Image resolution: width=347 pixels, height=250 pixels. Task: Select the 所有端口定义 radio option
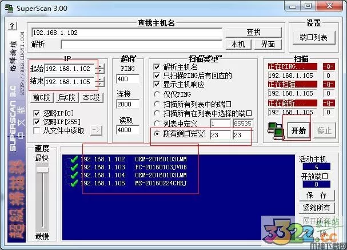click(157, 134)
